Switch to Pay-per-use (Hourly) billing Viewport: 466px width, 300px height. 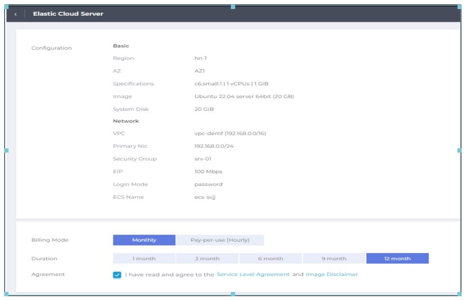(x=219, y=240)
